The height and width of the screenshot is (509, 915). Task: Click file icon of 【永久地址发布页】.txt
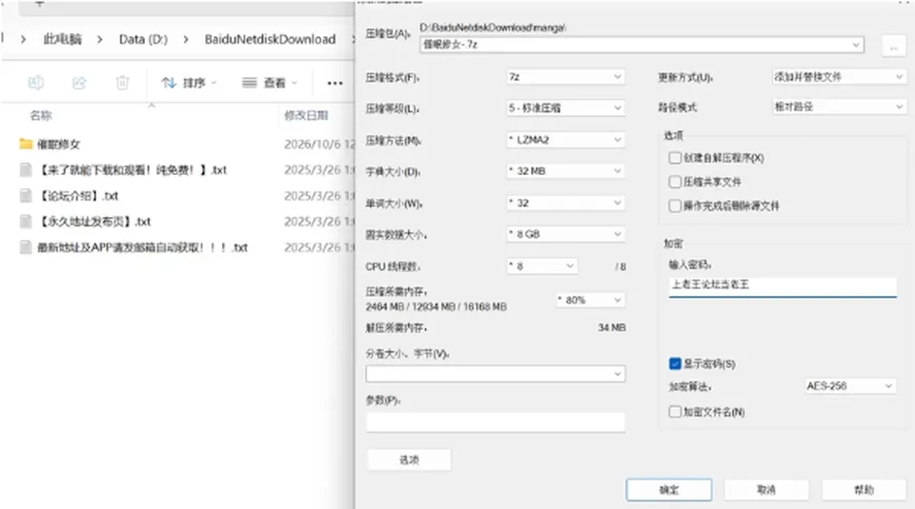point(26,222)
